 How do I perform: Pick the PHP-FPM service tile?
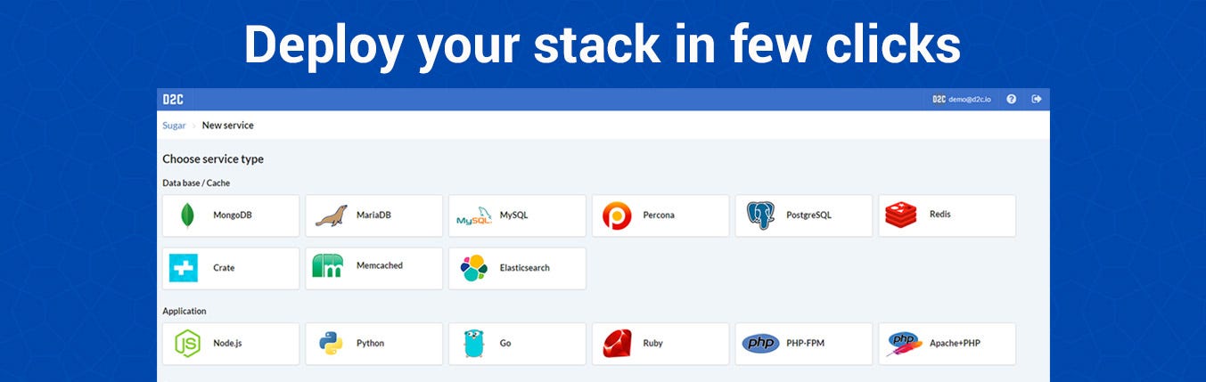[804, 344]
